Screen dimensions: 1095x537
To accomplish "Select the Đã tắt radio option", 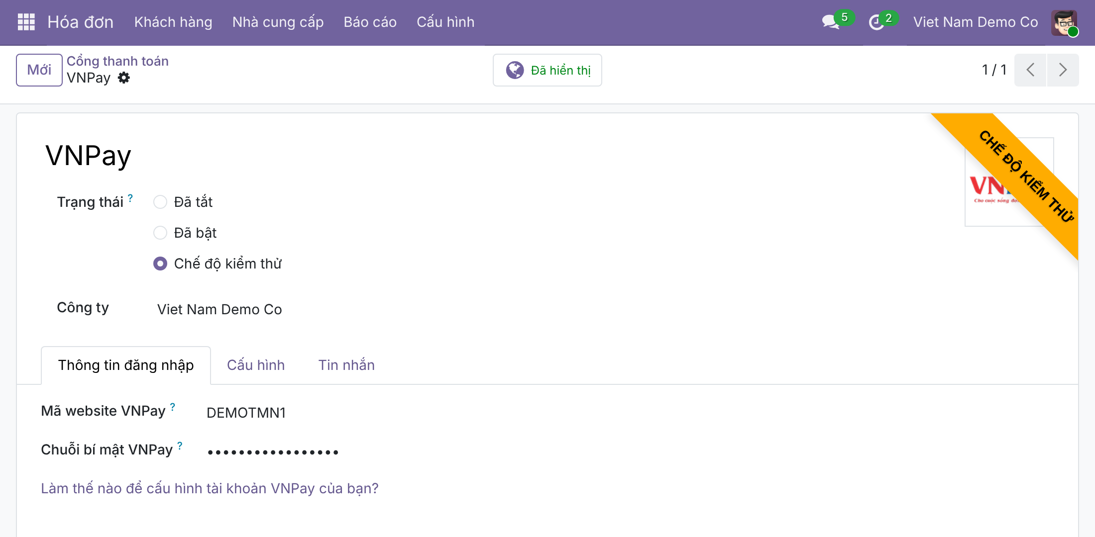I will [x=160, y=202].
